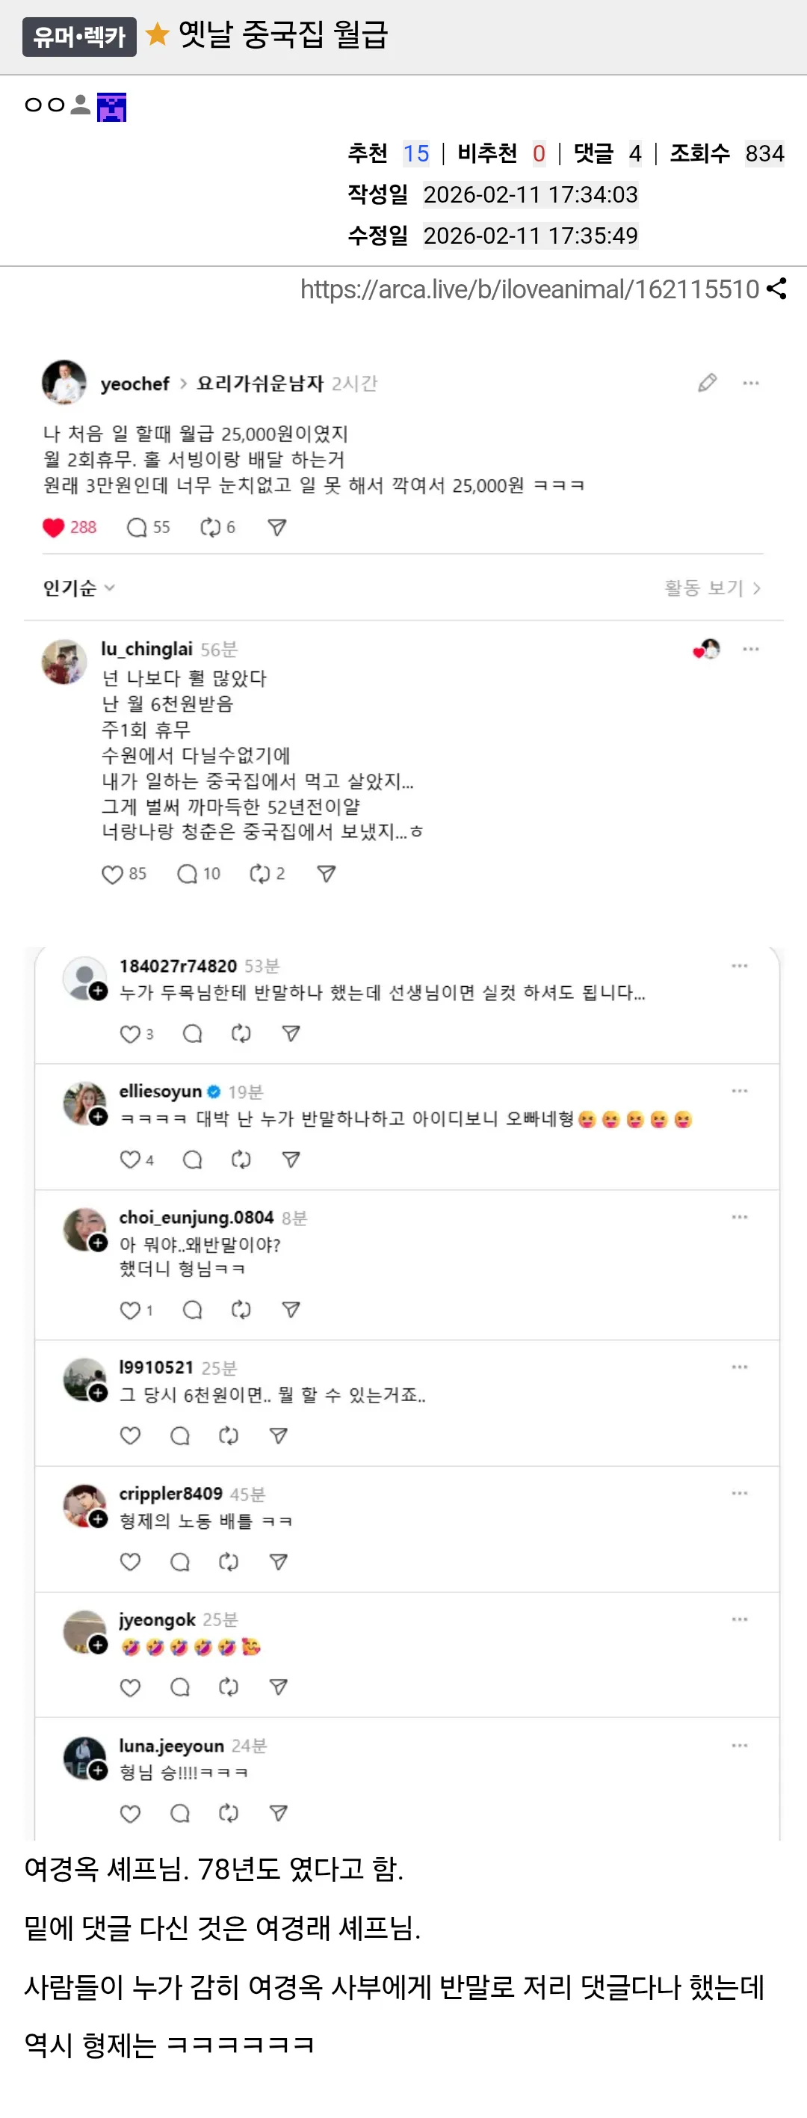Click the follow plus on crippler8409's avatar
The height and width of the screenshot is (2118, 807).
(x=98, y=1520)
